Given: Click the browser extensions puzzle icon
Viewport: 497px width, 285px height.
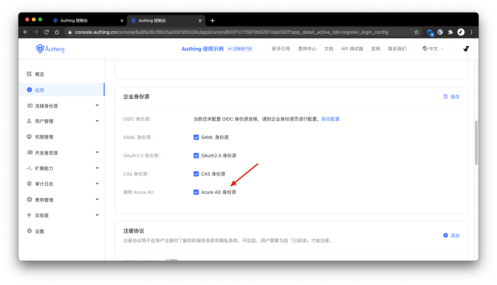Looking at the screenshot, I should (x=450, y=32).
